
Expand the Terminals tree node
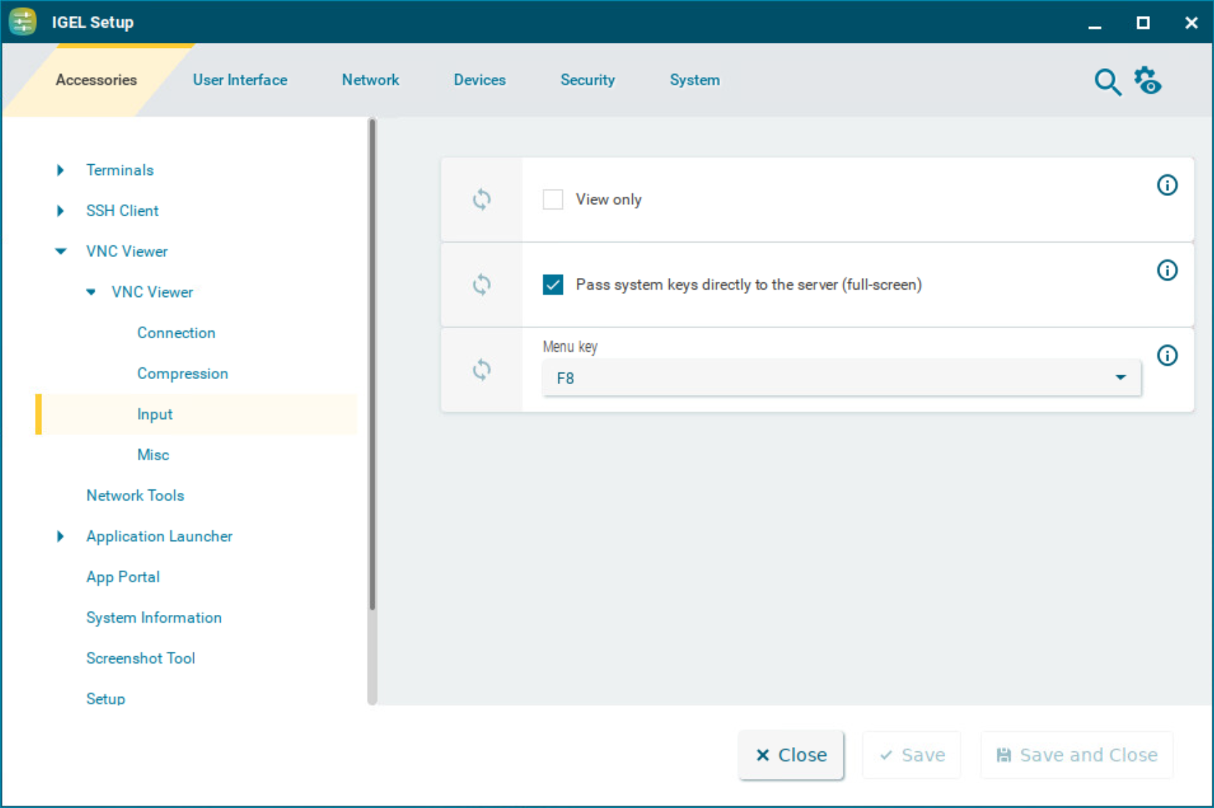click(x=60, y=170)
